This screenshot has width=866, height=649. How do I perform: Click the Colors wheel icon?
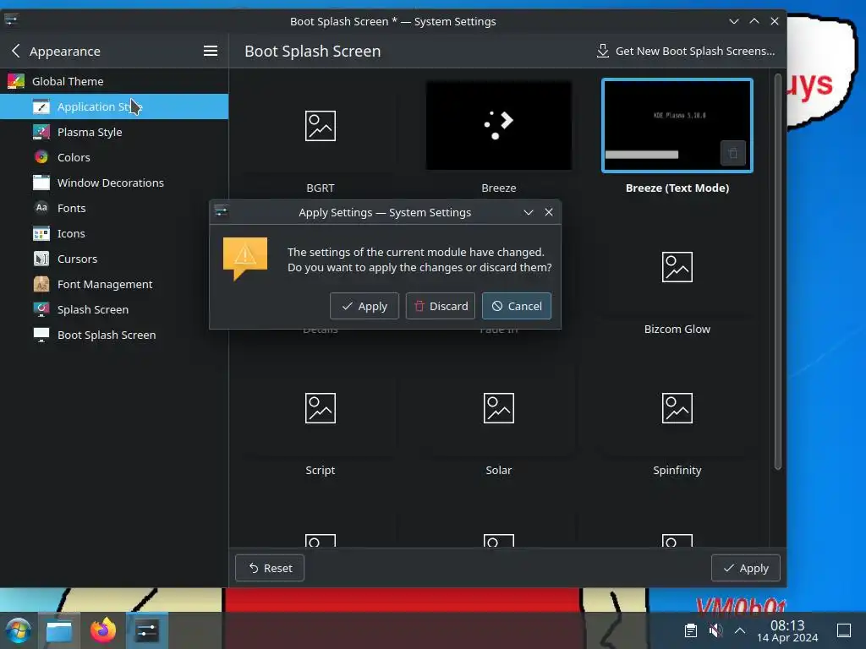tap(41, 157)
